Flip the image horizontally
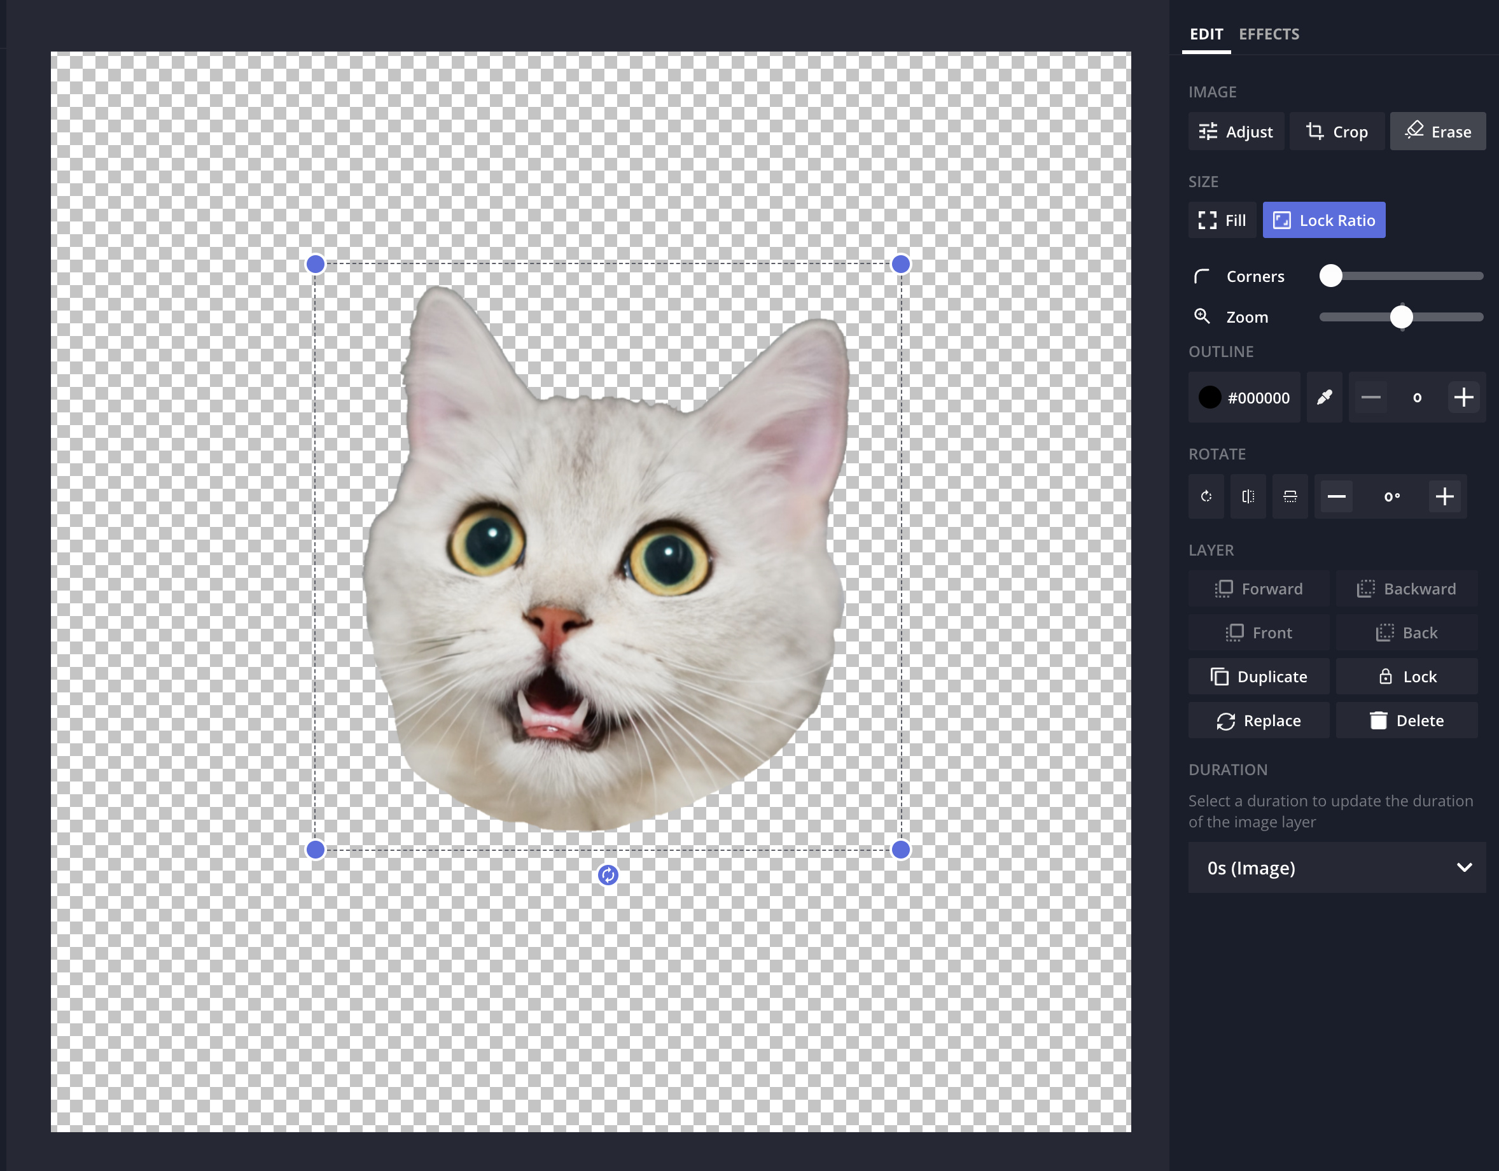 click(1248, 496)
